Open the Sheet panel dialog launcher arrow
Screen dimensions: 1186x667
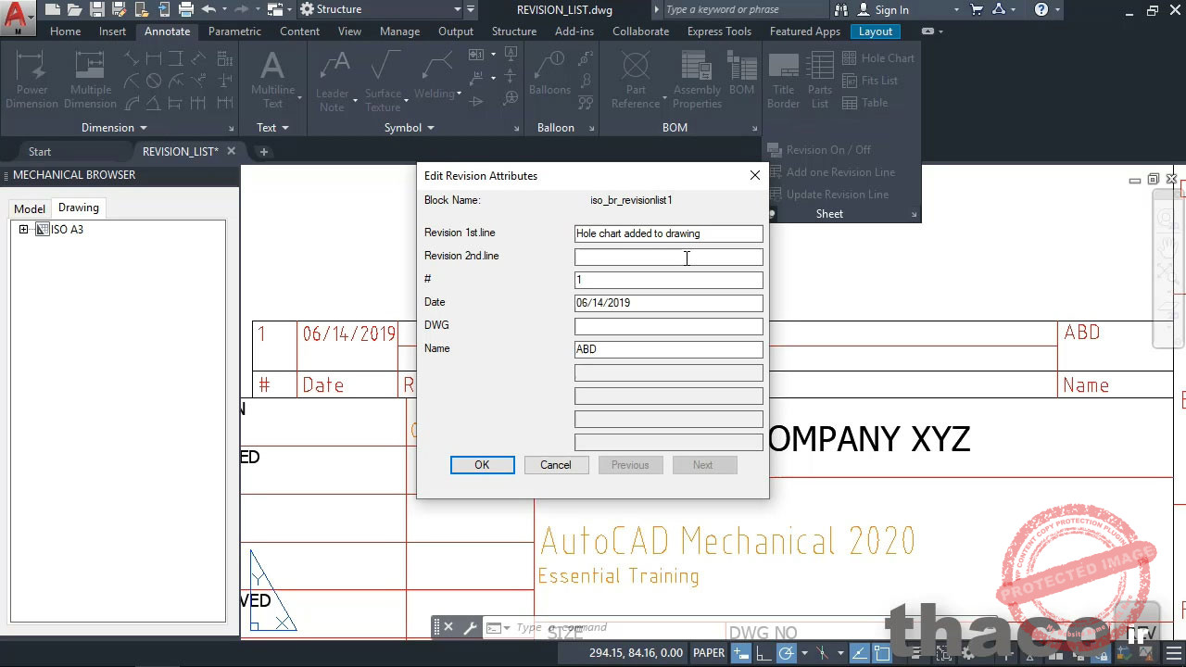coord(914,215)
